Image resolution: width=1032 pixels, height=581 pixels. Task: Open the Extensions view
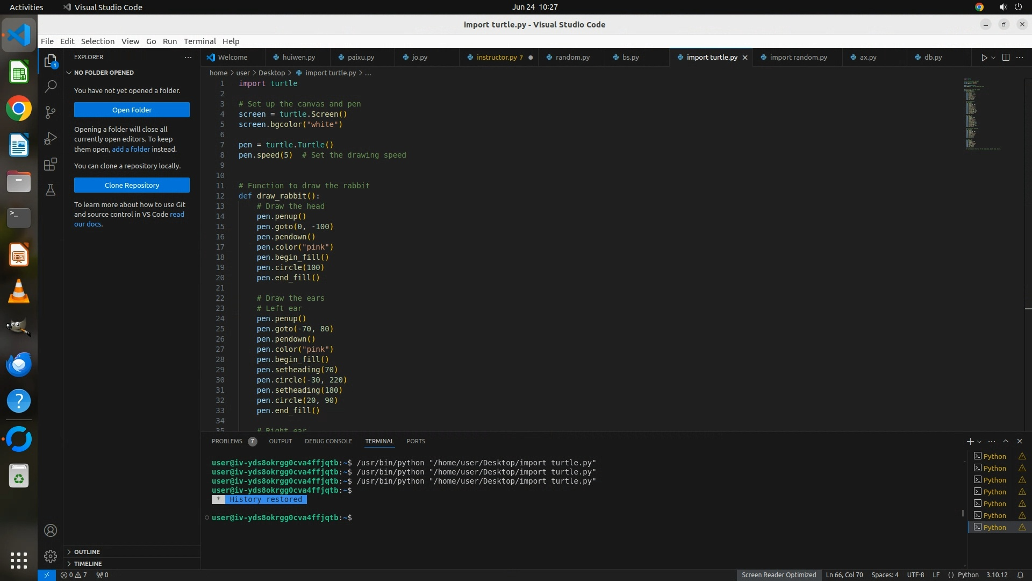[x=51, y=164]
